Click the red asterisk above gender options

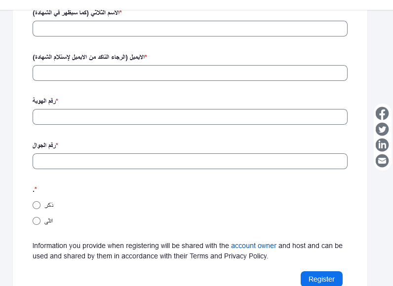coord(36,188)
